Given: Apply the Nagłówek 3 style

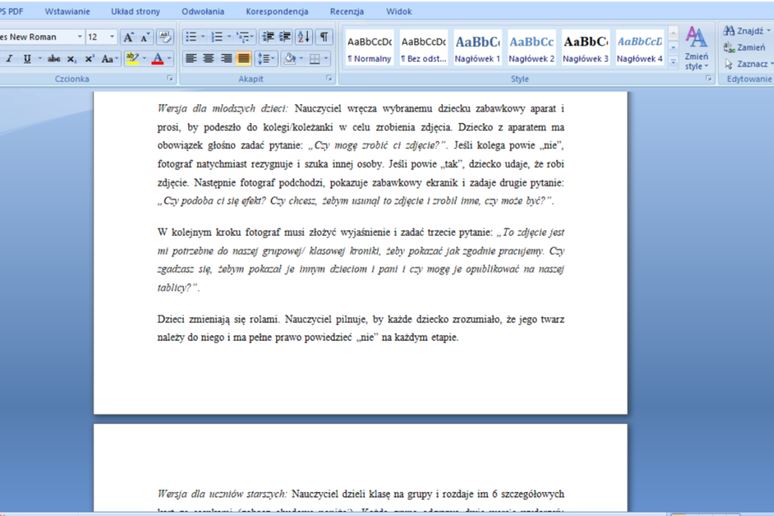Looking at the screenshot, I should [586, 48].
